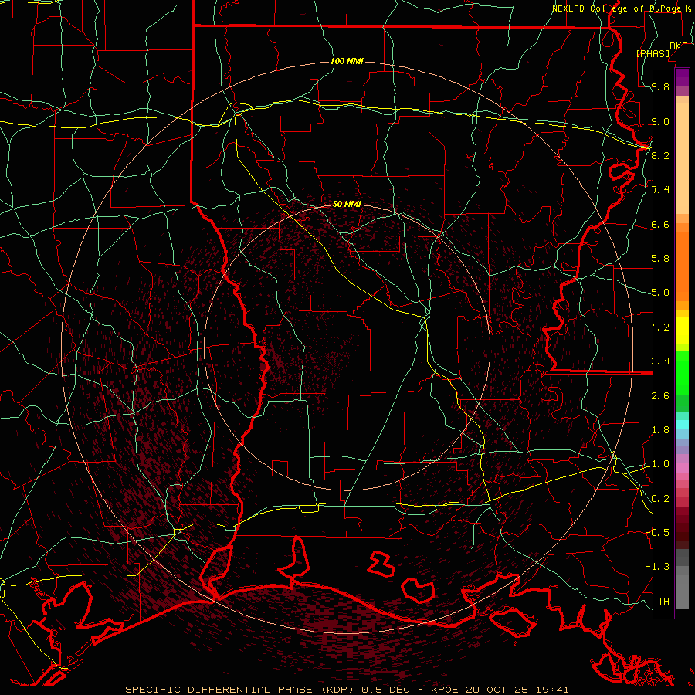The image size is (695, 695).
Task: Select the -1.3 legend value
Action: (x=657, y=567)
